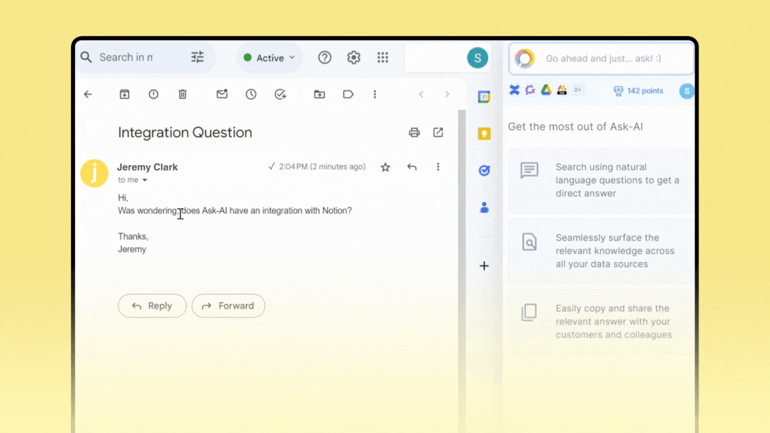The height and width of the screenshot is (433, 770).
Task: Add this email to Tasks
Action: click(281, 94)
